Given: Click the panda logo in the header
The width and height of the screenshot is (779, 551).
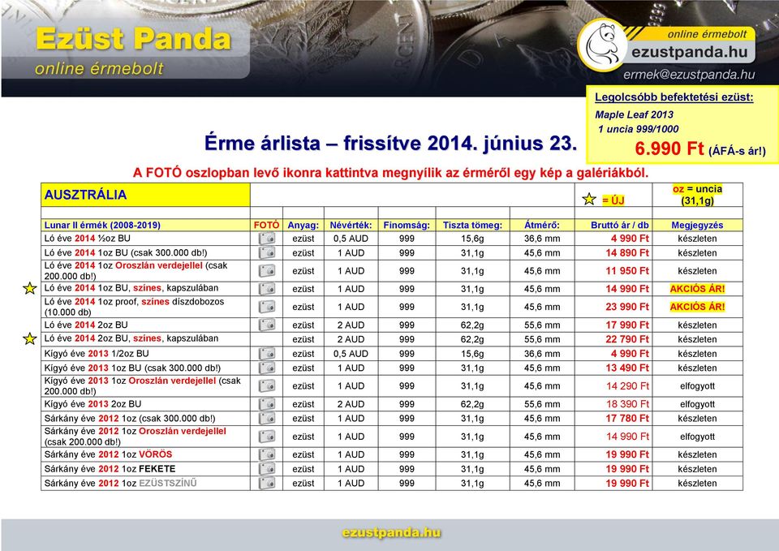Looking at the screenshot, I should tap(602, 45).
